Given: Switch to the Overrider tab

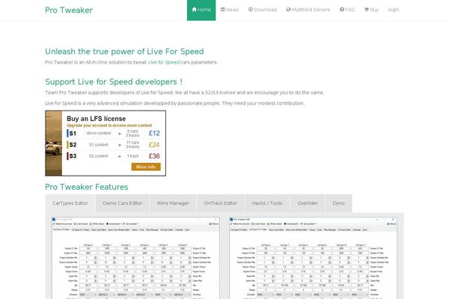Looking at the screenshot, I should (308, 203).
